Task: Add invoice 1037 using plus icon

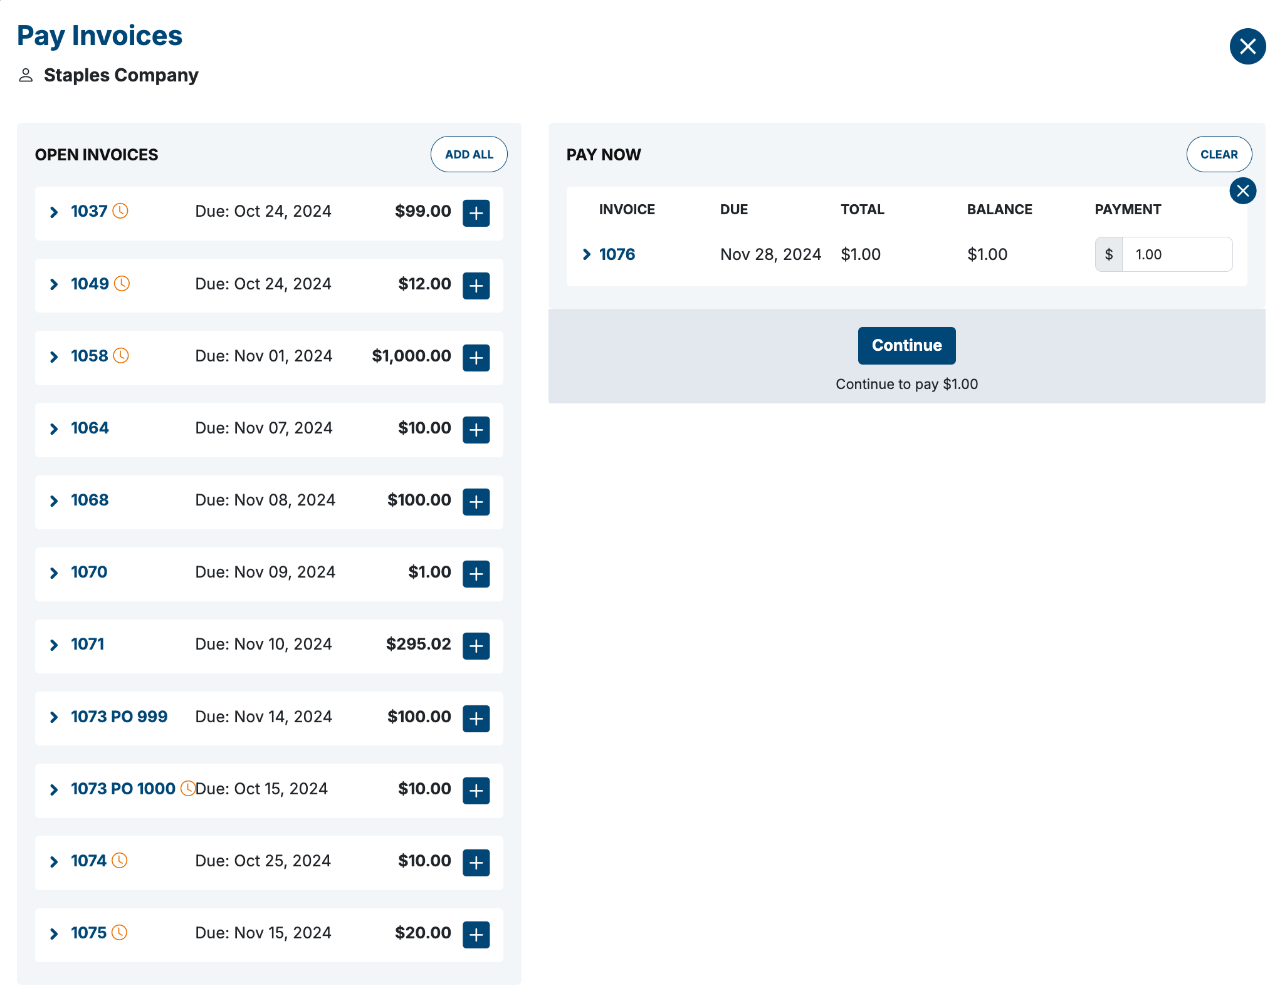Action: click(476, 213)
